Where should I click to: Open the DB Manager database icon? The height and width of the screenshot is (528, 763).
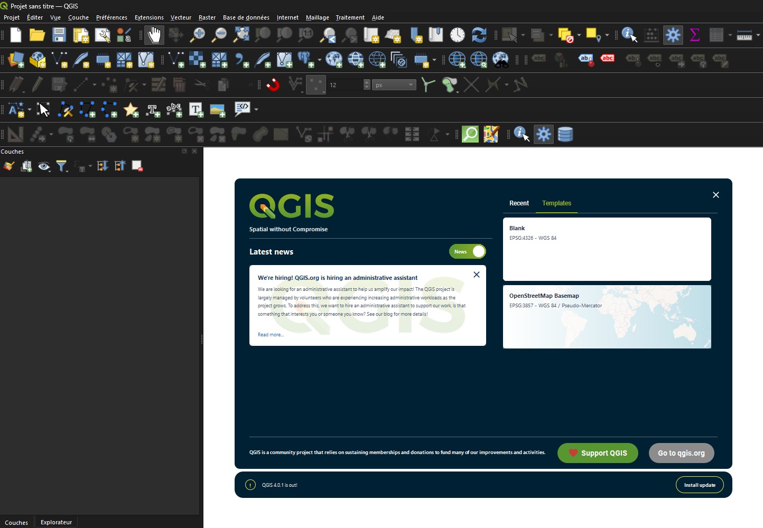[565, 134]
